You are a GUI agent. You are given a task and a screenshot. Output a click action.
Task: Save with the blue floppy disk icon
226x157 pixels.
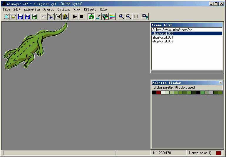pos(20,17)
